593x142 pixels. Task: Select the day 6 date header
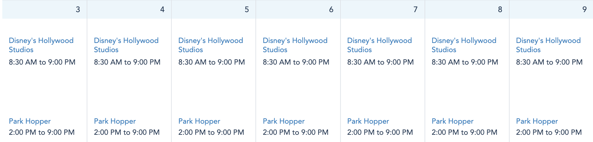331,10
